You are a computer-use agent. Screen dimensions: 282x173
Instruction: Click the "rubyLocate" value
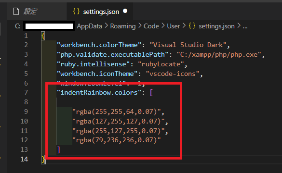click(161, 64)
